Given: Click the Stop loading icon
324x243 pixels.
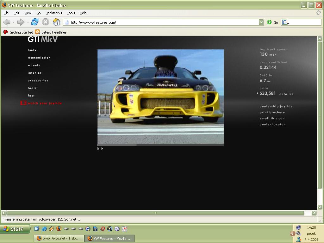Looking at the screenshot, I should coord(46,22).
